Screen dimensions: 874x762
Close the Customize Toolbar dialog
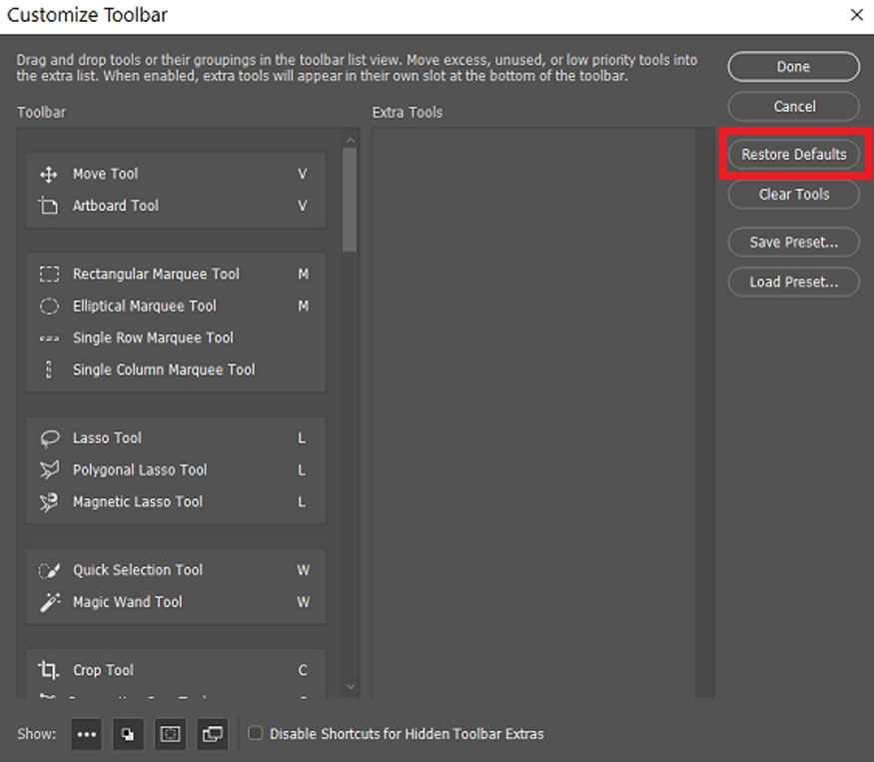point(856,15)
